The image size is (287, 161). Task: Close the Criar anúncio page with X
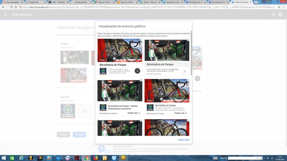[5, 15]
